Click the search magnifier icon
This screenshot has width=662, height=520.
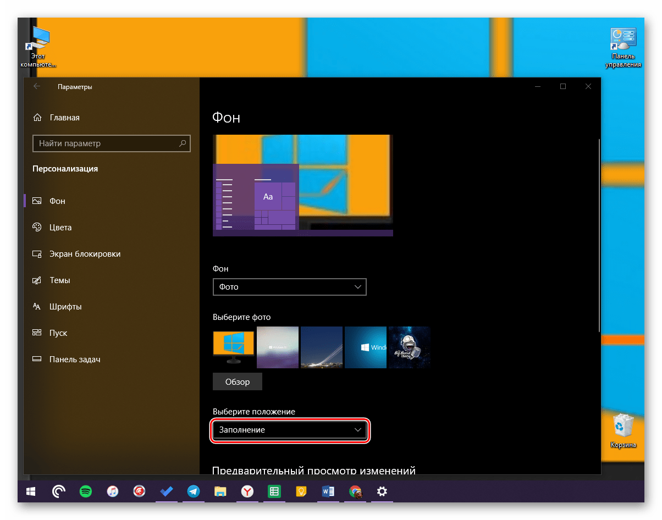pos(183,143)
